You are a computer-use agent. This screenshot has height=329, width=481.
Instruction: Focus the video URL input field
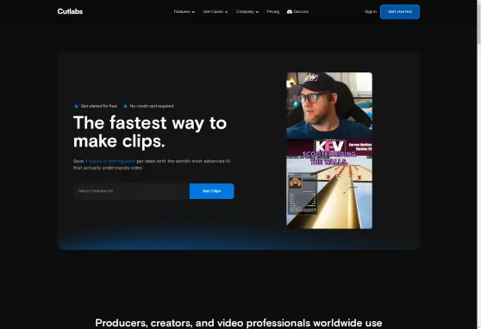131,191
